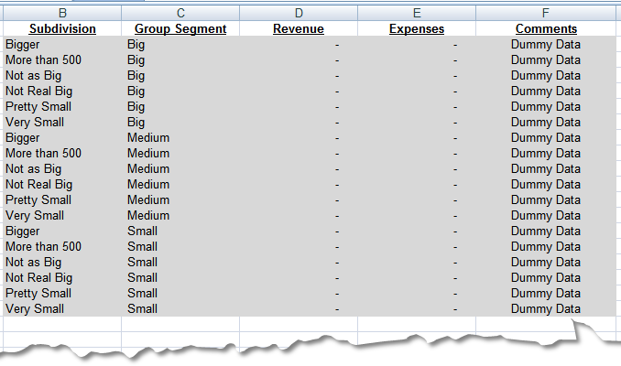This screenshot has height=366, width=621.
Task: Select column B header
Action: pos(62,13)
